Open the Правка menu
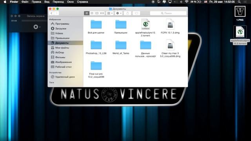251x141 pixels. 36,2
